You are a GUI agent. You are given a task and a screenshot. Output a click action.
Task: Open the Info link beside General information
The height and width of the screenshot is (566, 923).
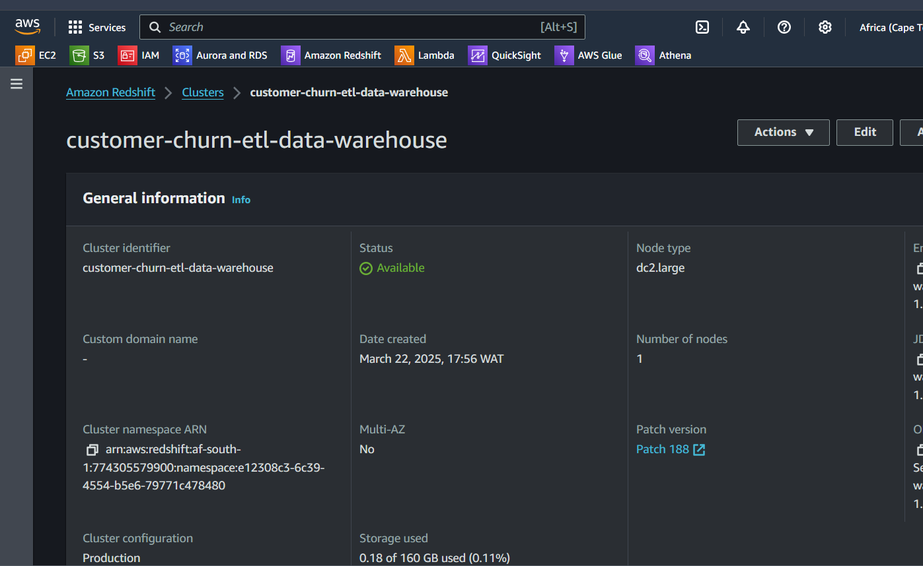[x=241, y=200]
